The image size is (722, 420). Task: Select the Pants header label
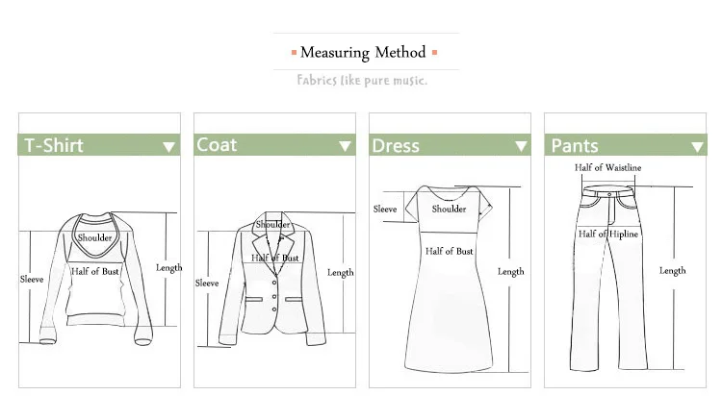pyautogui.click(x=575, y=146)
